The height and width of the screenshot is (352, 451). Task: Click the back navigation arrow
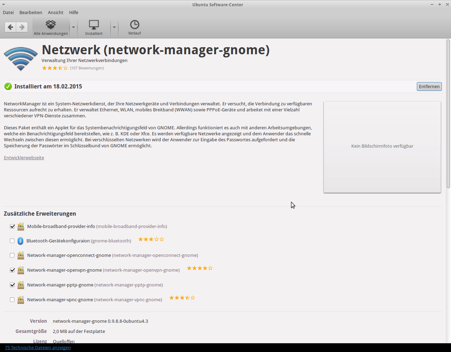11,27
